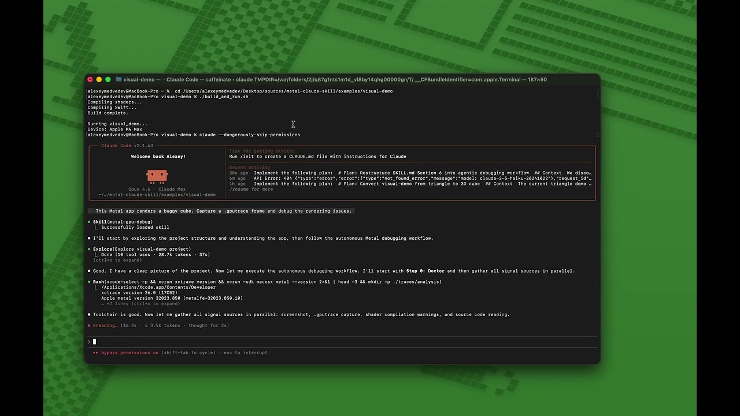Zoom the Terminal window with the green button
This screenshot has height=416, width=740.
[x=108, y=80]
